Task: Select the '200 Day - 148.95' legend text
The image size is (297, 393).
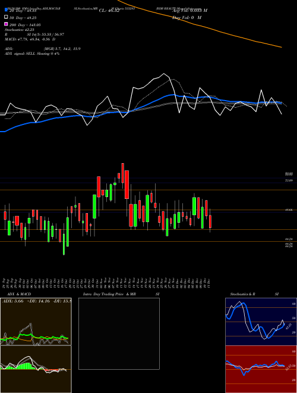Action: (x=25, y=25)
